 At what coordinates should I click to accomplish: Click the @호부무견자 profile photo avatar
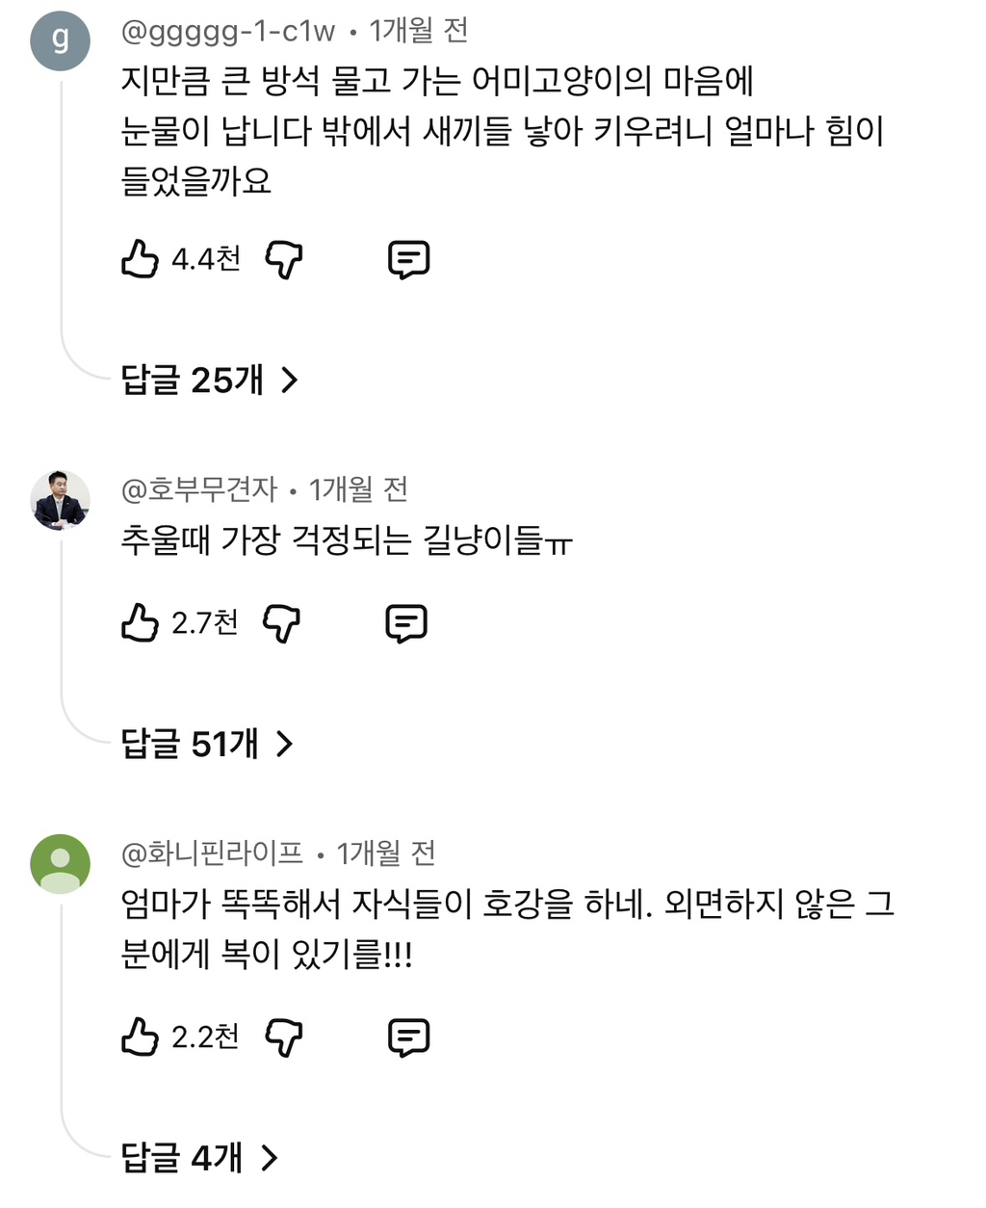[61, 500]
